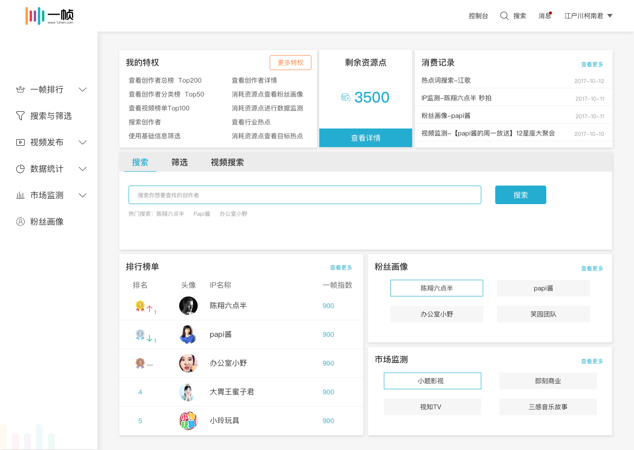Expand the 一帧排行 sidebar chevron

[x=83, y=90]
